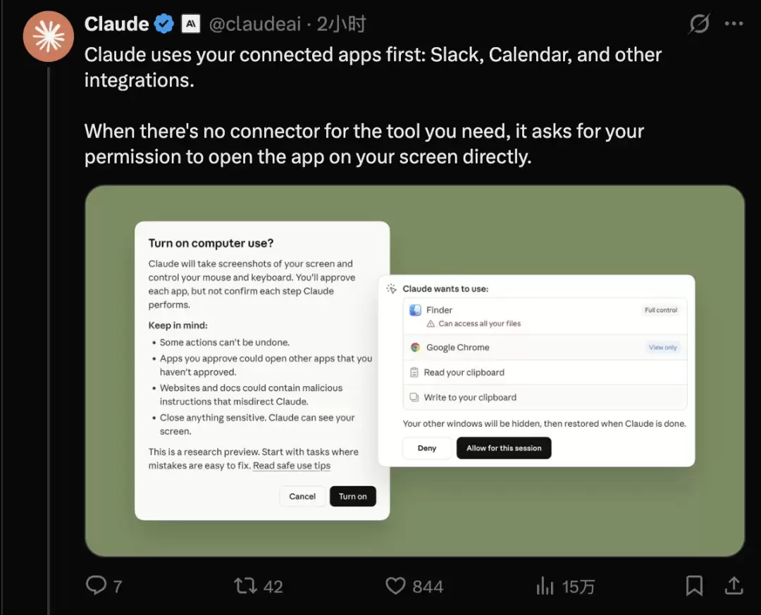The width and height of the screenshot is (761, 615).
Task: Click the blue verified badge
Action: [x=164, y=25]
